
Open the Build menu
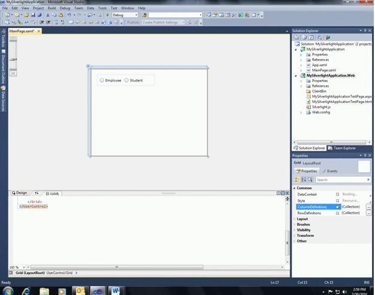52,8
